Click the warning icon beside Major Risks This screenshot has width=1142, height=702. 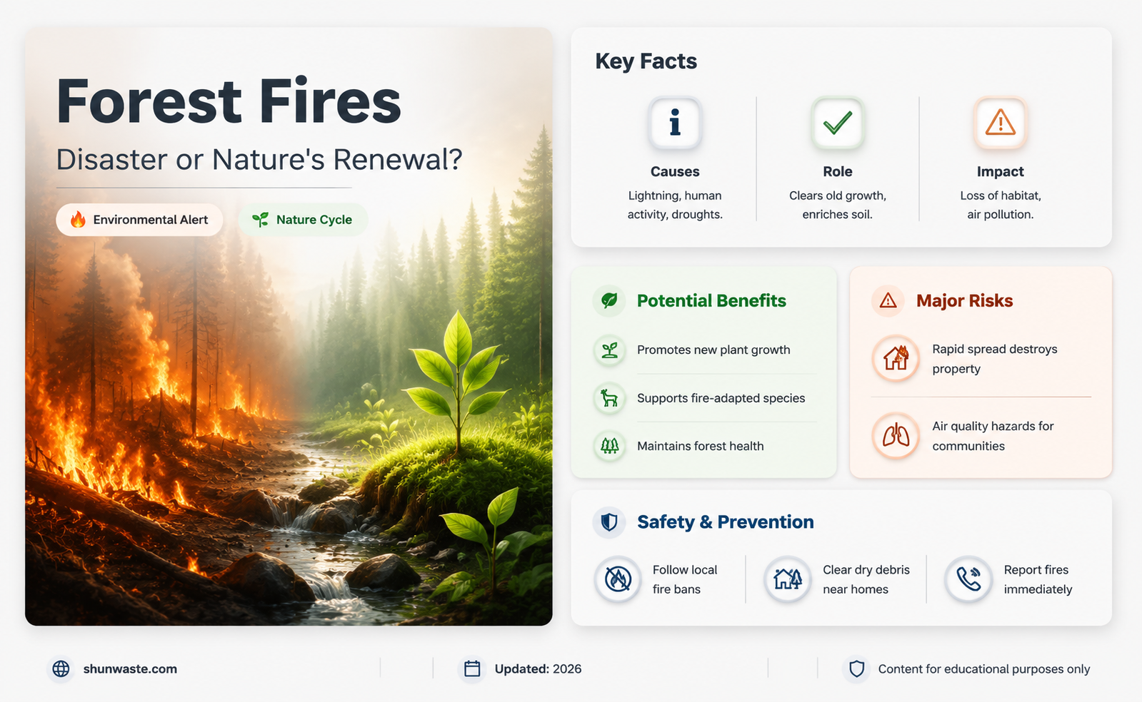point(888,300)
